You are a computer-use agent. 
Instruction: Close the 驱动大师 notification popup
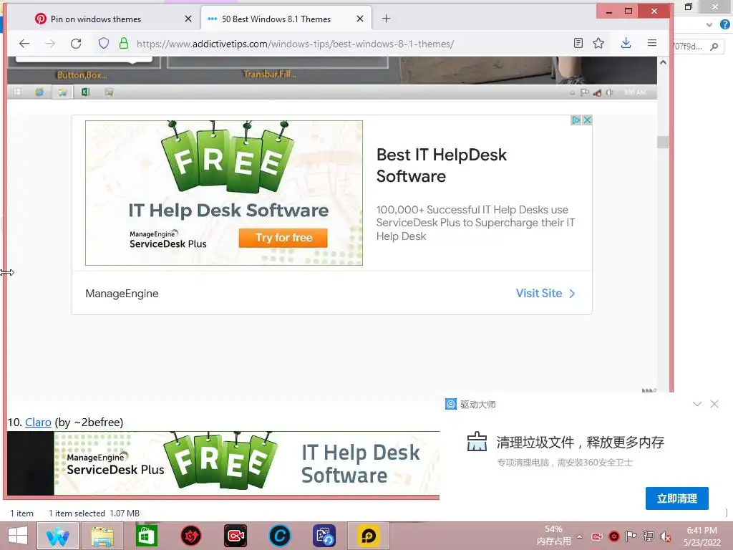click(714, 404)
